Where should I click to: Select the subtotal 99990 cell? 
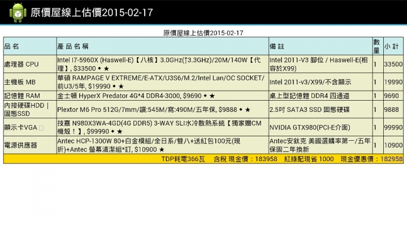[393, 127]
